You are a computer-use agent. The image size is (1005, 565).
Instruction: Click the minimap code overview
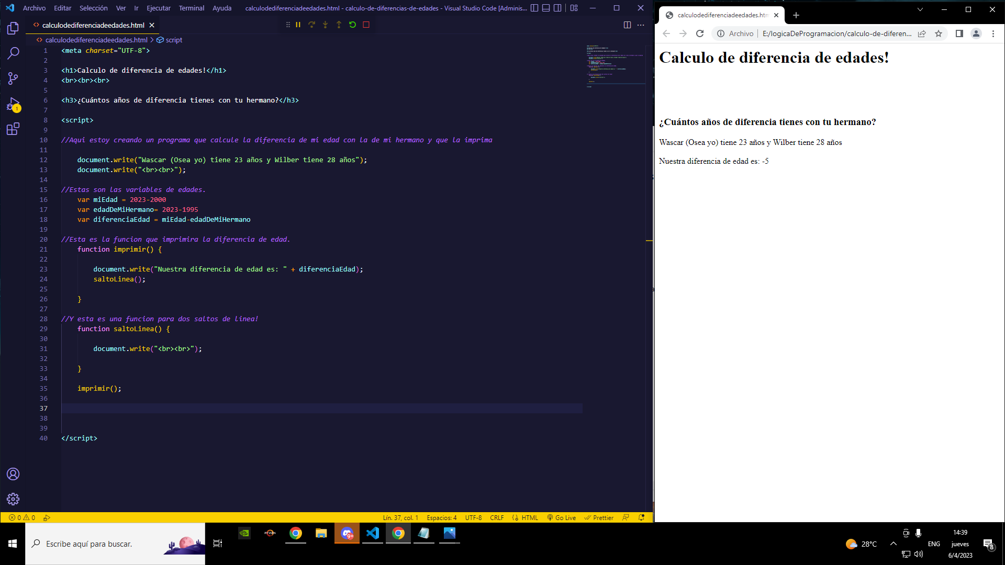pos(616,66)
